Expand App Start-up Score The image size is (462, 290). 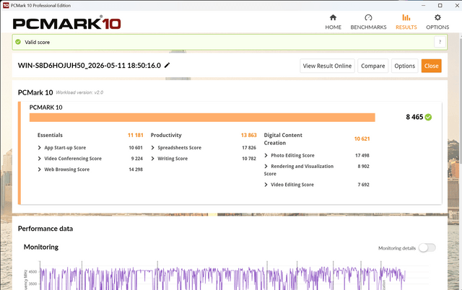40,147
